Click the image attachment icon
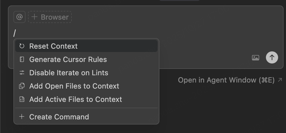 pyautogui.click(x=256, y=57)
